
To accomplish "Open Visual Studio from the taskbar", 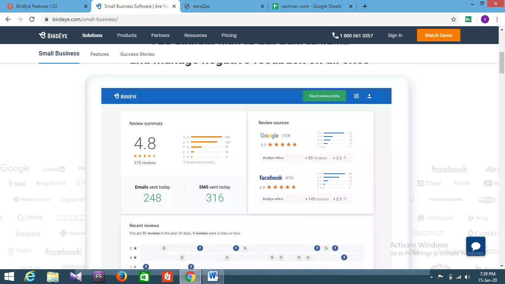I will tap(76, 277).
